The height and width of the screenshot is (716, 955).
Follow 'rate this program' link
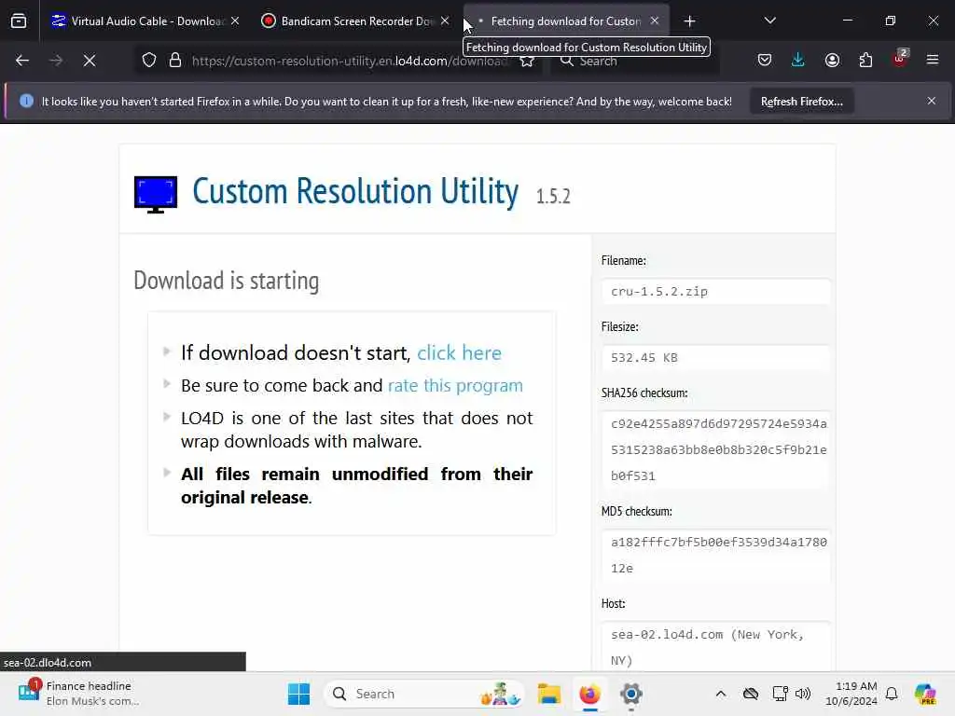click(455, 386)
